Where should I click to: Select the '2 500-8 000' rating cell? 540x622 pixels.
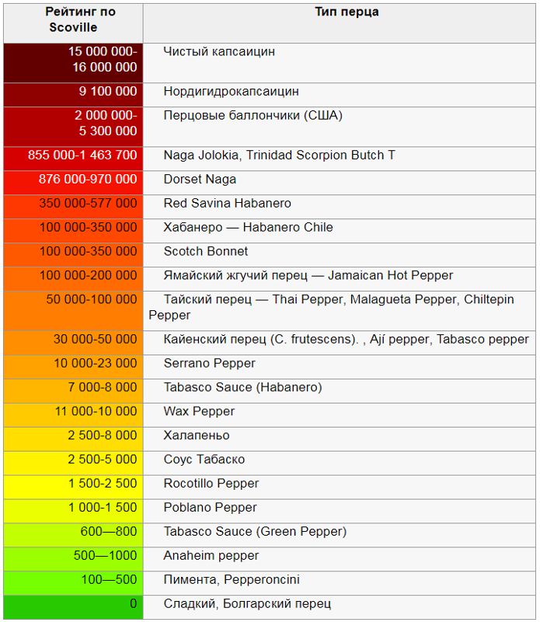click(x=73, y=439)
